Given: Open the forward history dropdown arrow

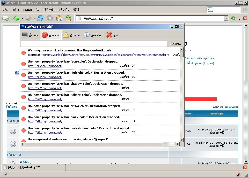Looking at the screenshot, I should coord(34,19).
